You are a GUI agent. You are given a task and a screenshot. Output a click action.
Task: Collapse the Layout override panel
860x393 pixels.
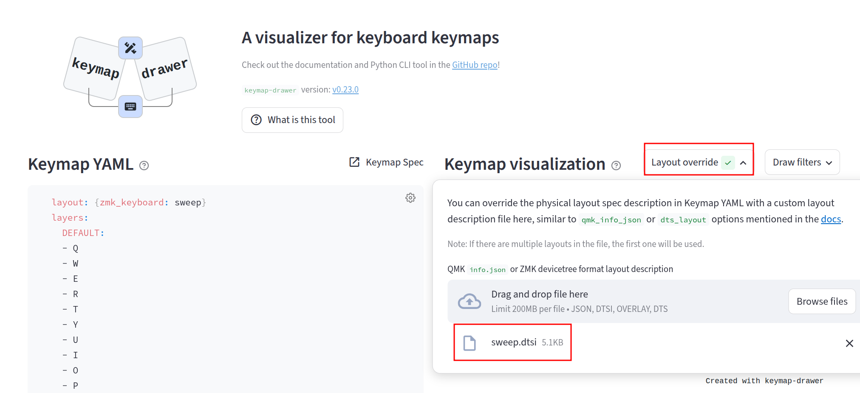tap(743, 163)
